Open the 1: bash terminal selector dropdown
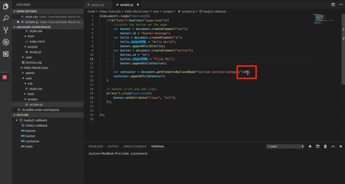The height and width of the screenshot is (184, 345). pyautogui.click(x=285, y=146)
